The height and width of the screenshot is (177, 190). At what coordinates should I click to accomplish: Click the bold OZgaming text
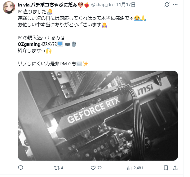point(29,44)
